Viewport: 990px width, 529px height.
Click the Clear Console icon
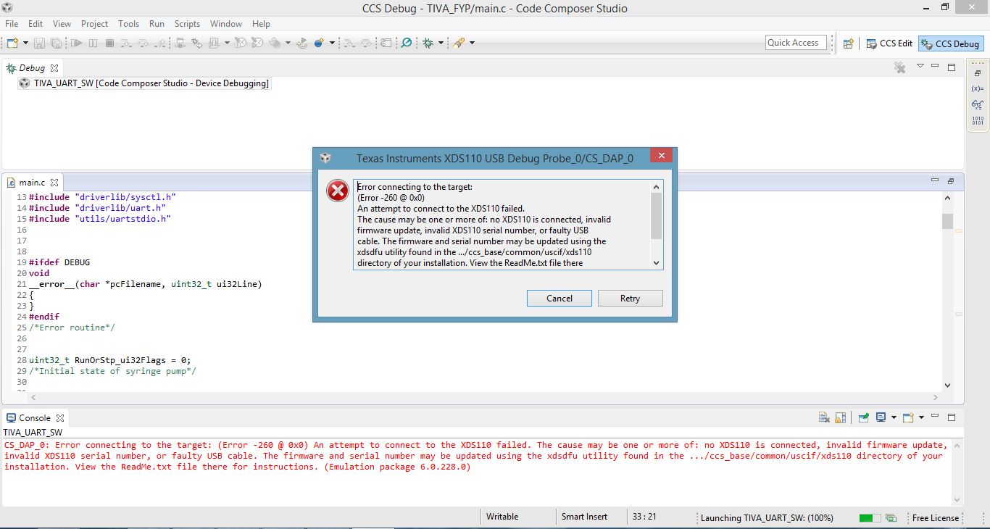[x=824, y=417]
